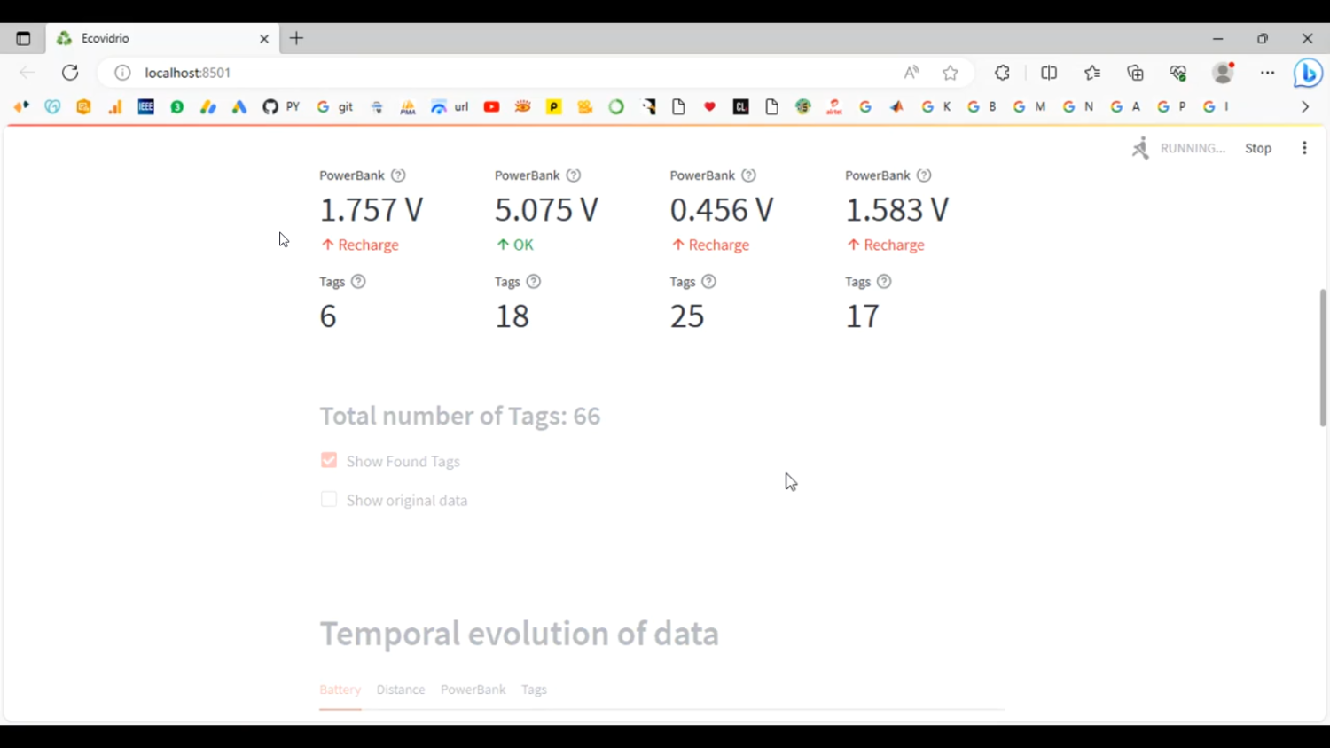Open the Google N bookmark
The image size is (1330, 748).
point(1078,107)
